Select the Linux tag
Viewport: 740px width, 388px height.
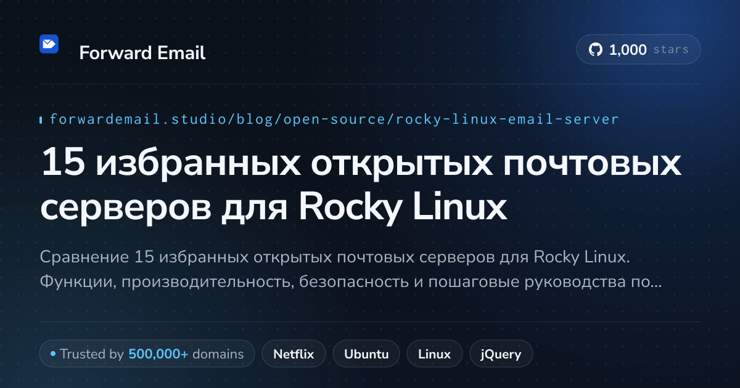(434, 354)
